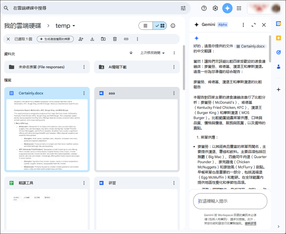286x234 pixels.
Task: Reverse the sort direction arrow
Action: pos(131,53)
